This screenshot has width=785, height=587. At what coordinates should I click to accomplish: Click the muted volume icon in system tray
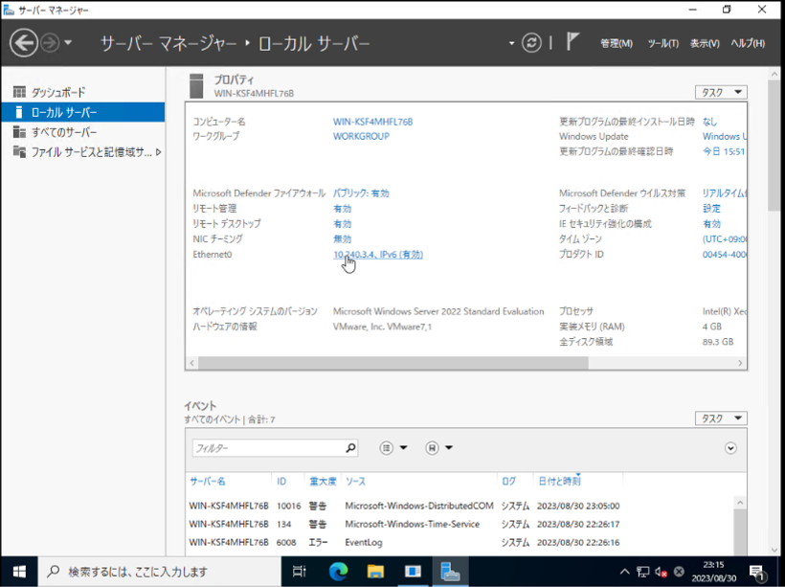pyautogui.click(x=659, y=571)
